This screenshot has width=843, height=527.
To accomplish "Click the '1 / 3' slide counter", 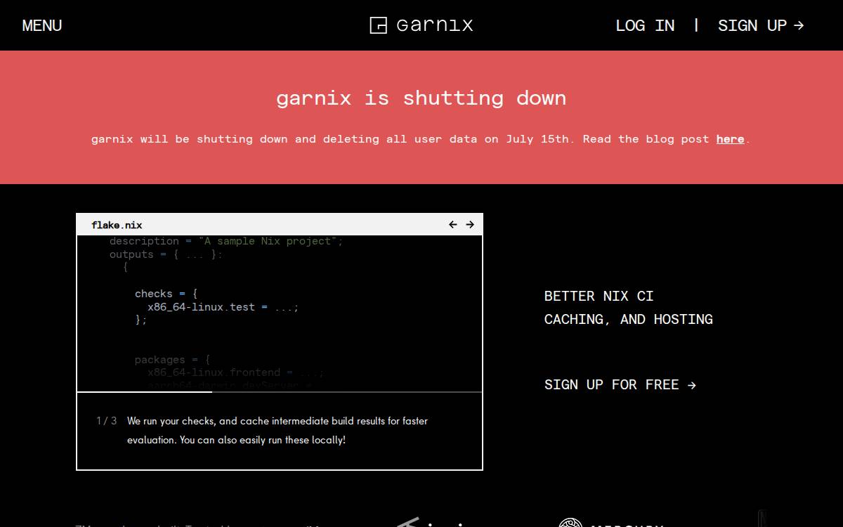I will point(107,421).
